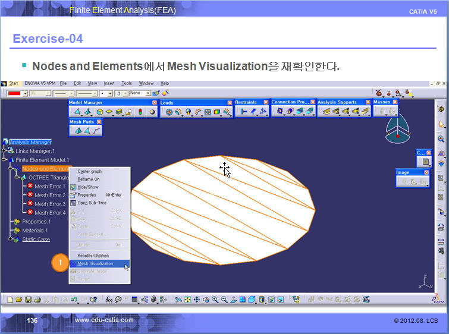449x334 pixels.
Task: Choose Hide/Show from the context menu
Action: point(88,187)
